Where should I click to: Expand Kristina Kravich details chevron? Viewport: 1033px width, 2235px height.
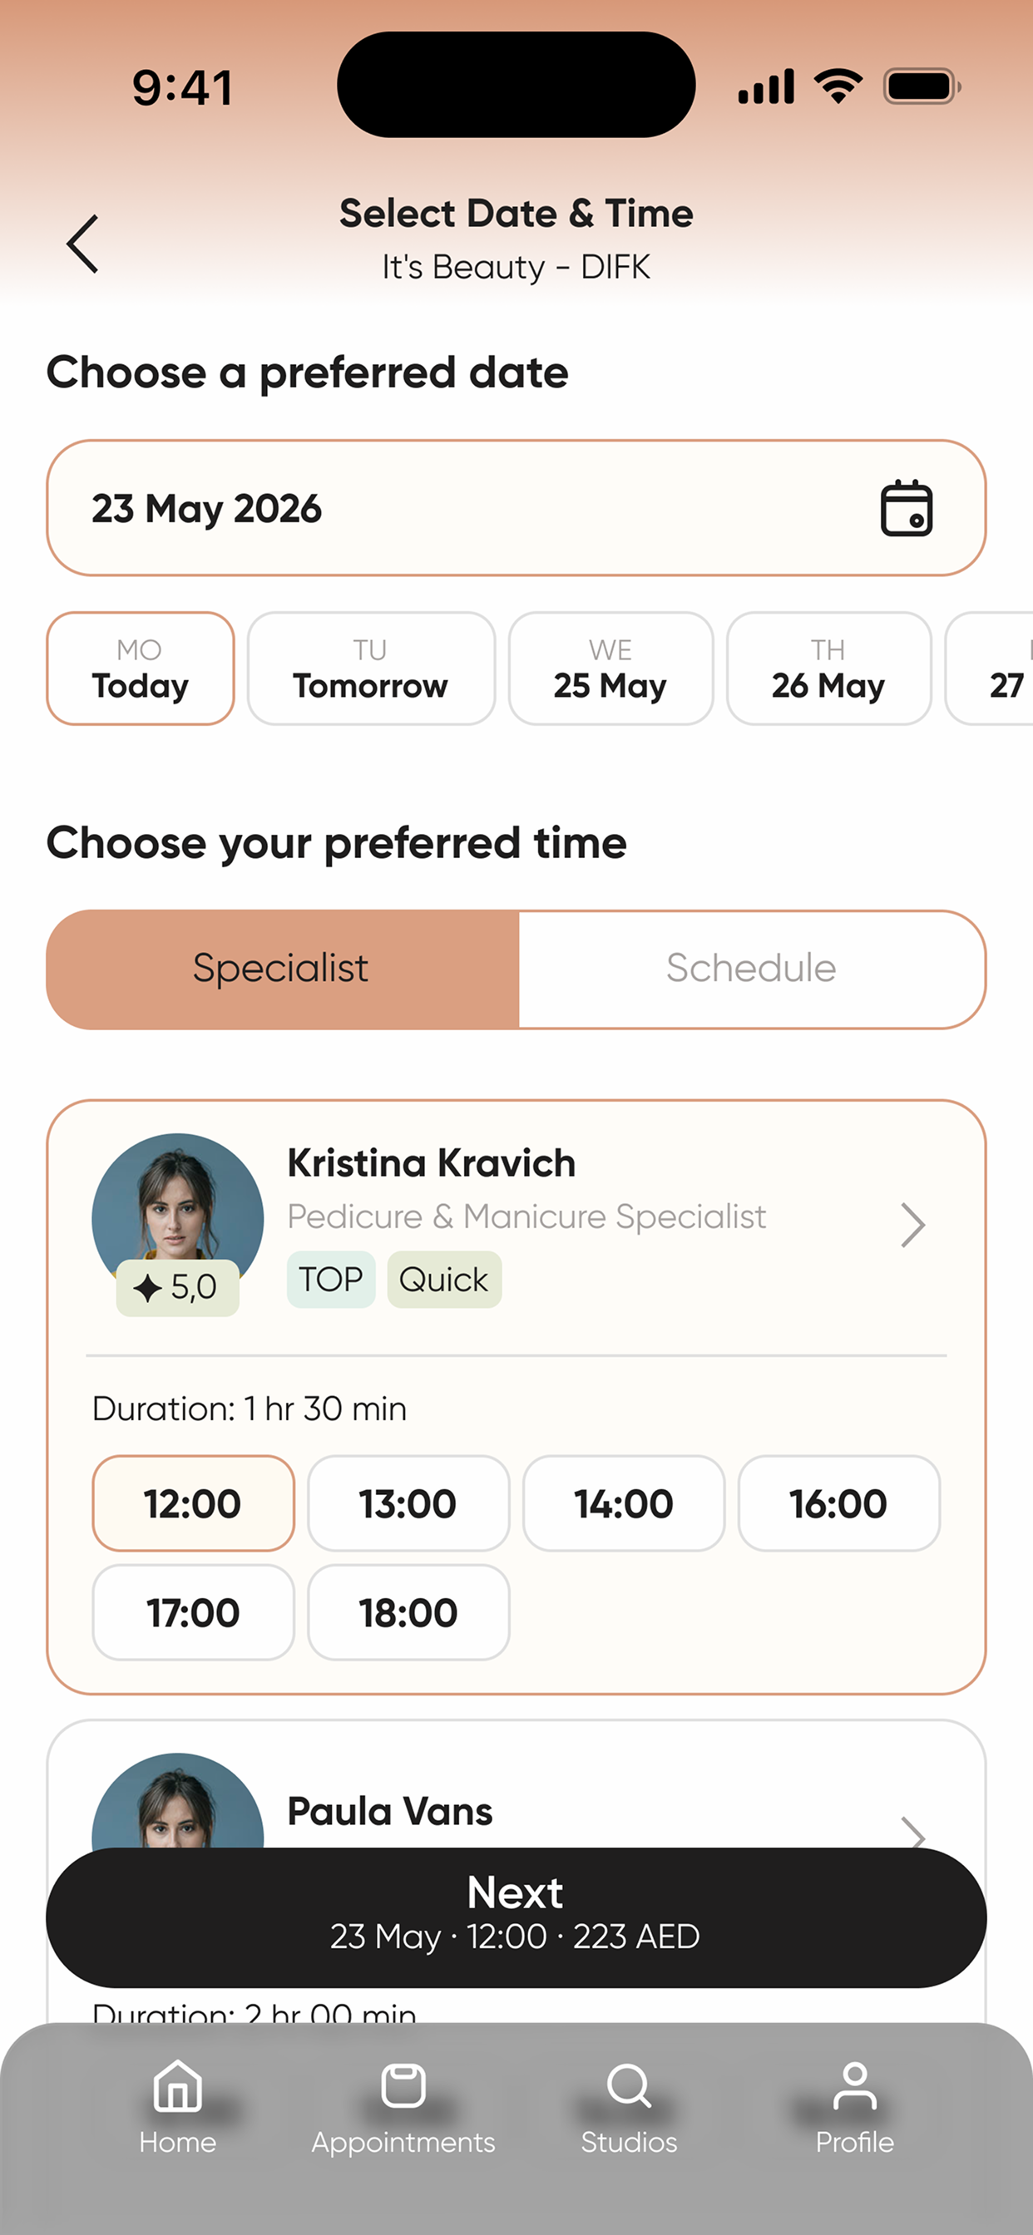coord(912,1225)
